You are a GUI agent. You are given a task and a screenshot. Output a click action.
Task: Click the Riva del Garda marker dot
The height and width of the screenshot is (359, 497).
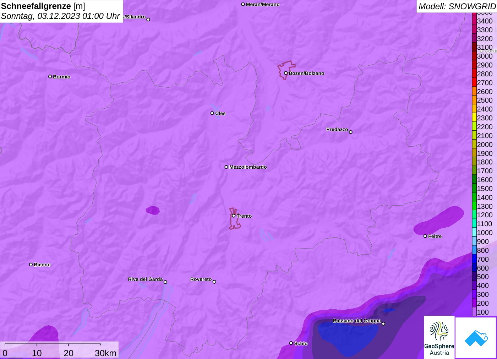point(165,282)
